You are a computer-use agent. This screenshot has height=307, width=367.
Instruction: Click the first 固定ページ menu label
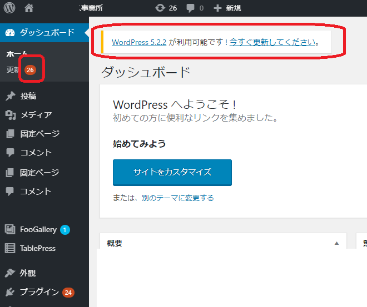point(40,134)
